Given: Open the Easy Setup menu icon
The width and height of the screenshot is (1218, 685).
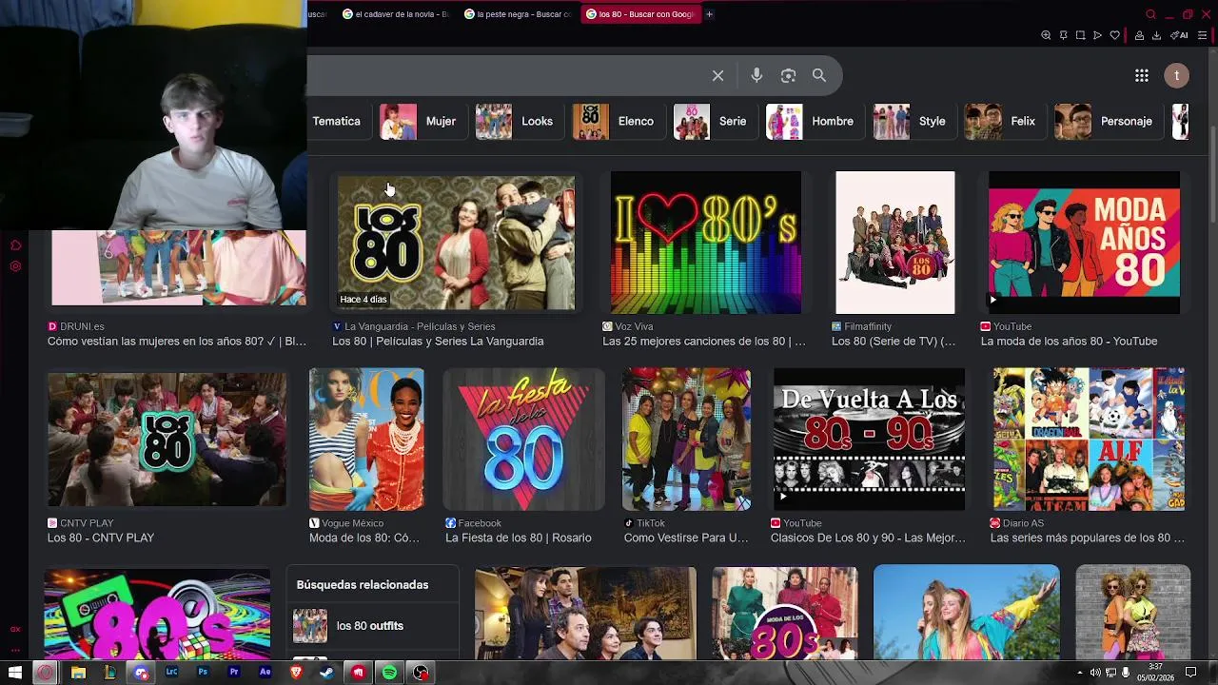Looking at the screenshot, I should (x=1202, y=35).
